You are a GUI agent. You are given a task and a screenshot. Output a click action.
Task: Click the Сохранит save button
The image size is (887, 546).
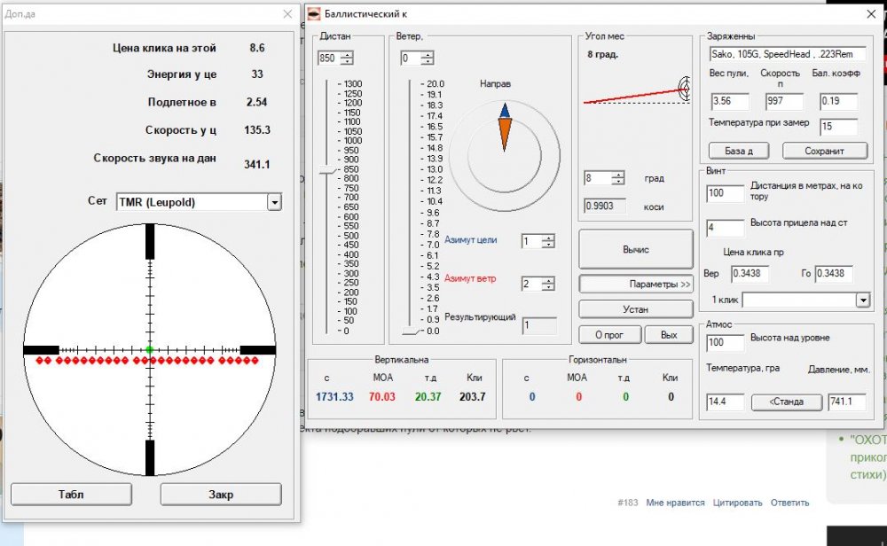tap(824, 151)
